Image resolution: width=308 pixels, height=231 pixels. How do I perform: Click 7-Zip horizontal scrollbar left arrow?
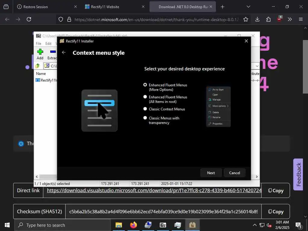click(x=37, y=177)
